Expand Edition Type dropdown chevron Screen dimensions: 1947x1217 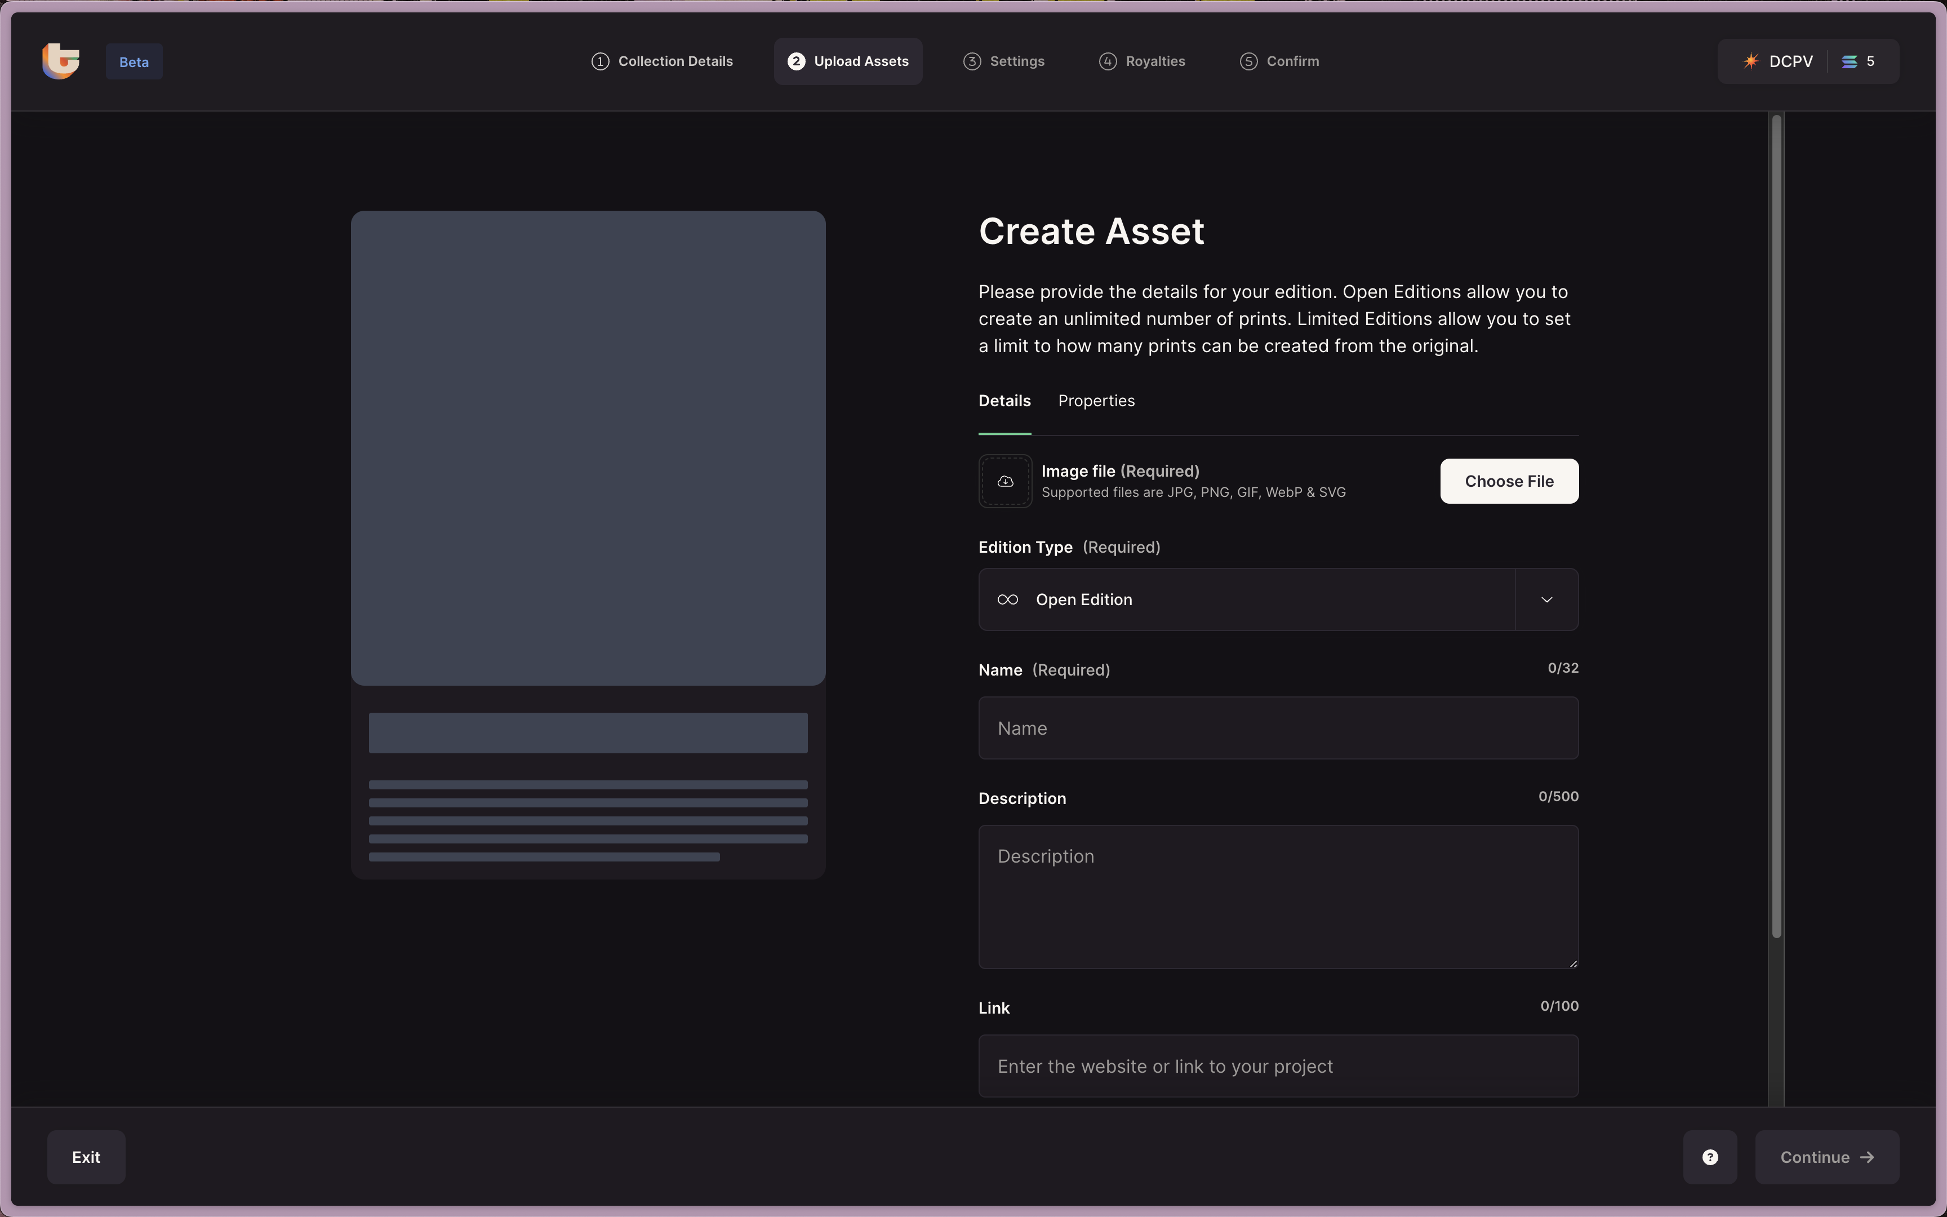point(1546,599)
